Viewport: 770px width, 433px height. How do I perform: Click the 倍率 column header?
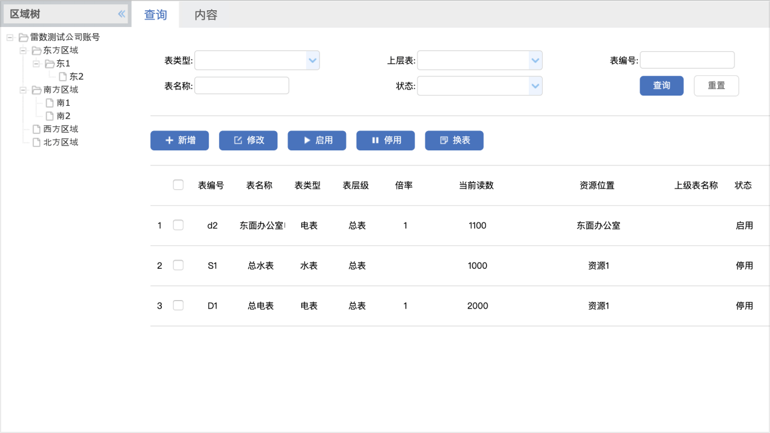coord(404,185)
